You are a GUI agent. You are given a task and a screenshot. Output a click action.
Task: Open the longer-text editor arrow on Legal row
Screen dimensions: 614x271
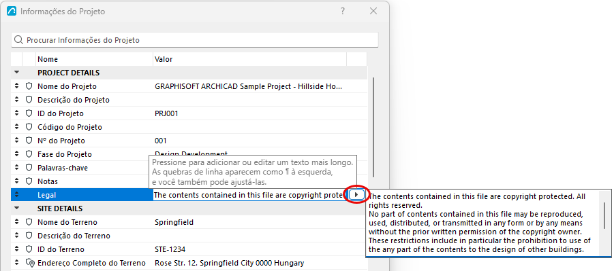tap(356, 194)
